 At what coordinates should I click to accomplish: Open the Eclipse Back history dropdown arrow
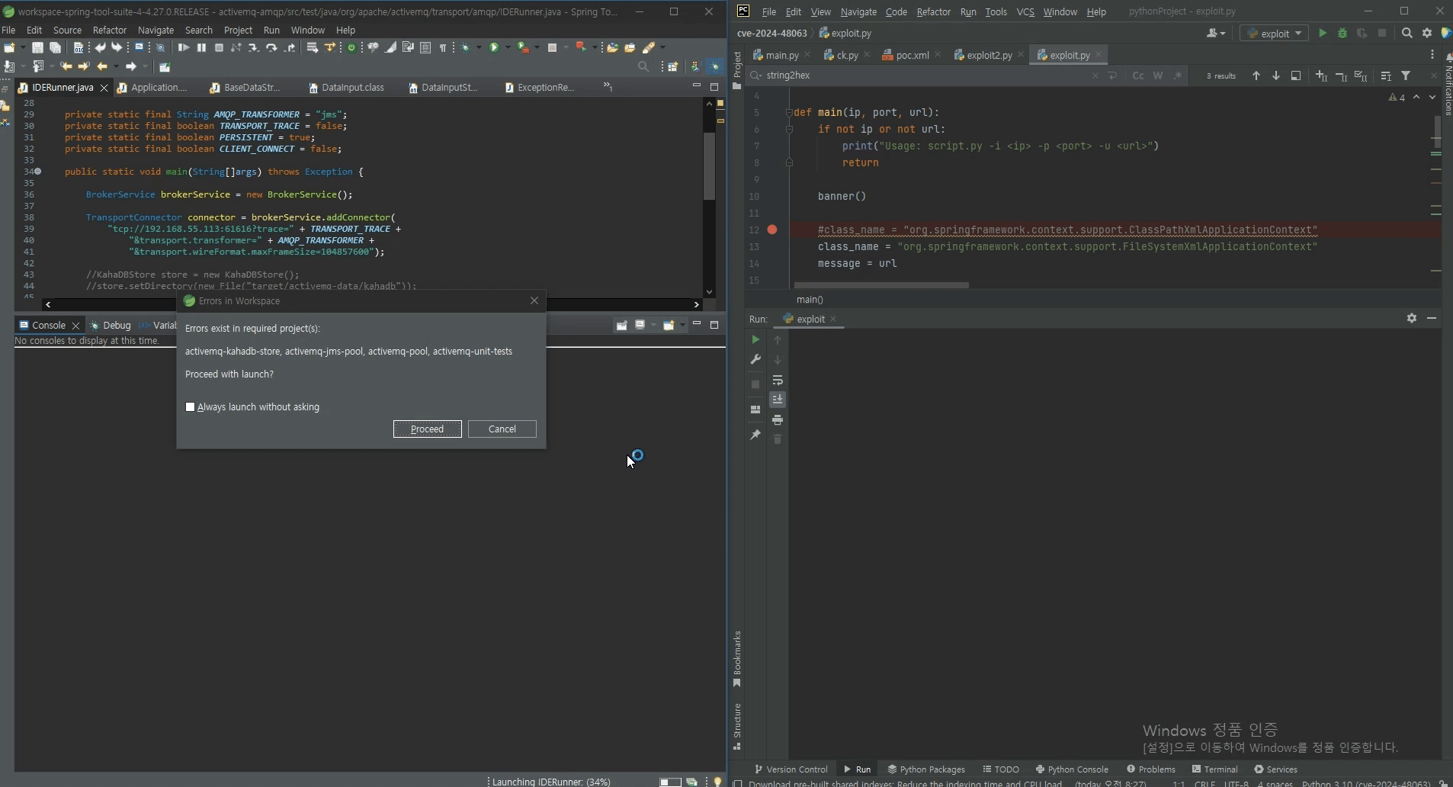pyautogui.click(x=116, y=67)
